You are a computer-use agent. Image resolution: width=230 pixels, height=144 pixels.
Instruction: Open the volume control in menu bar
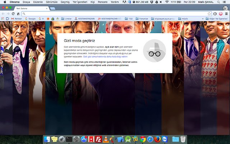pos(161,2)
